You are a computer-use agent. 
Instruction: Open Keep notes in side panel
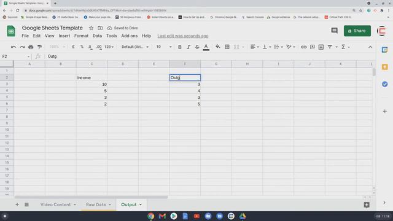pos(385,67)
